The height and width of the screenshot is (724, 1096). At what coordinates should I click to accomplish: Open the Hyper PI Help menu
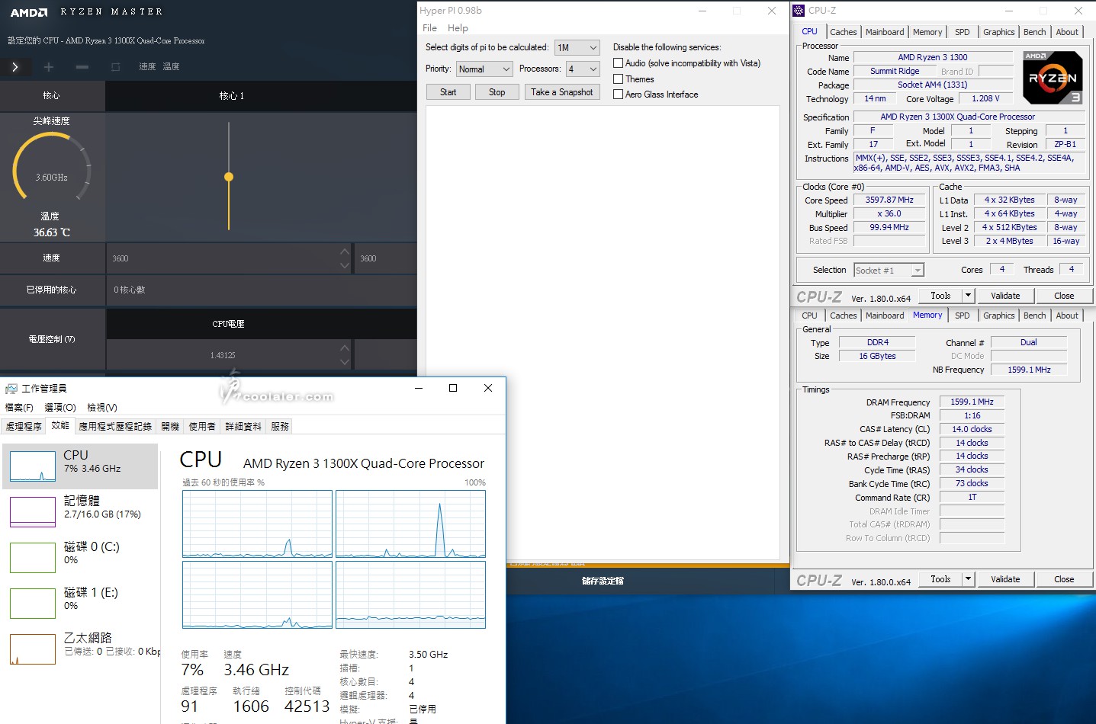pyautogui.click(x=458, y=28)
